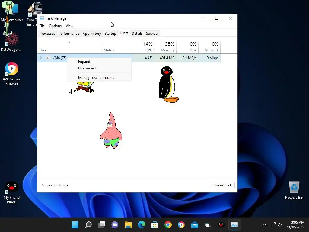This screenshot has height=232, width=309.
Task: Open File Explorer from the taskbar
Action: pyautogui.click(x=128, y=225)
